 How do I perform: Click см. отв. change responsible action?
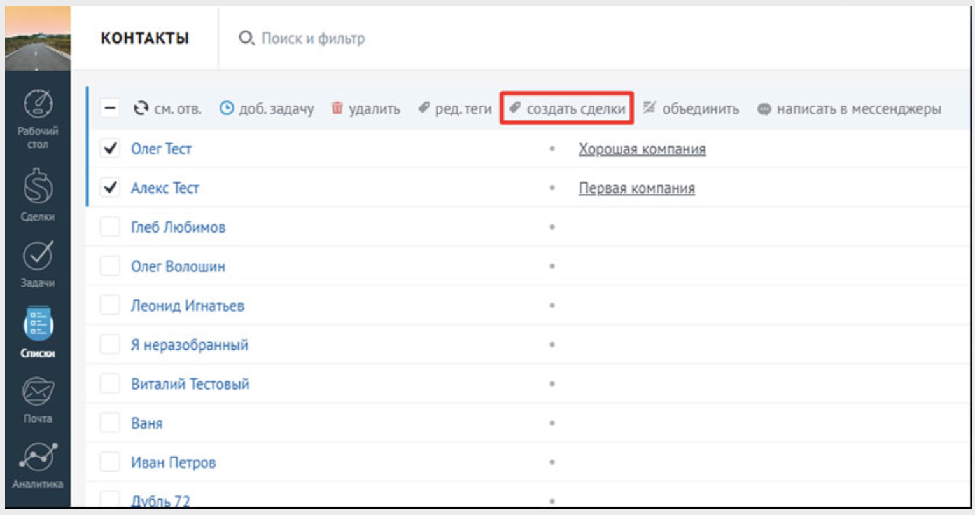(x=167, y=109)
